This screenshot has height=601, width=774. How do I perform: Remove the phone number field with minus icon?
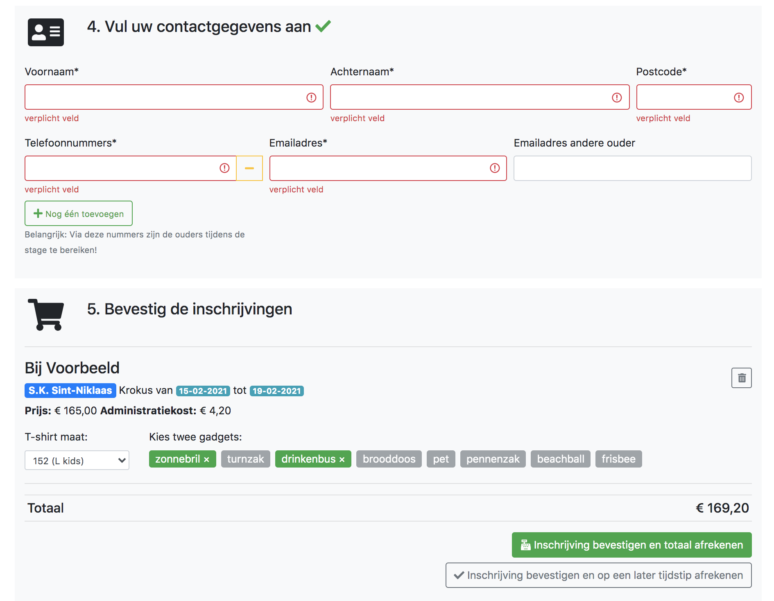(x=249, y=168)
